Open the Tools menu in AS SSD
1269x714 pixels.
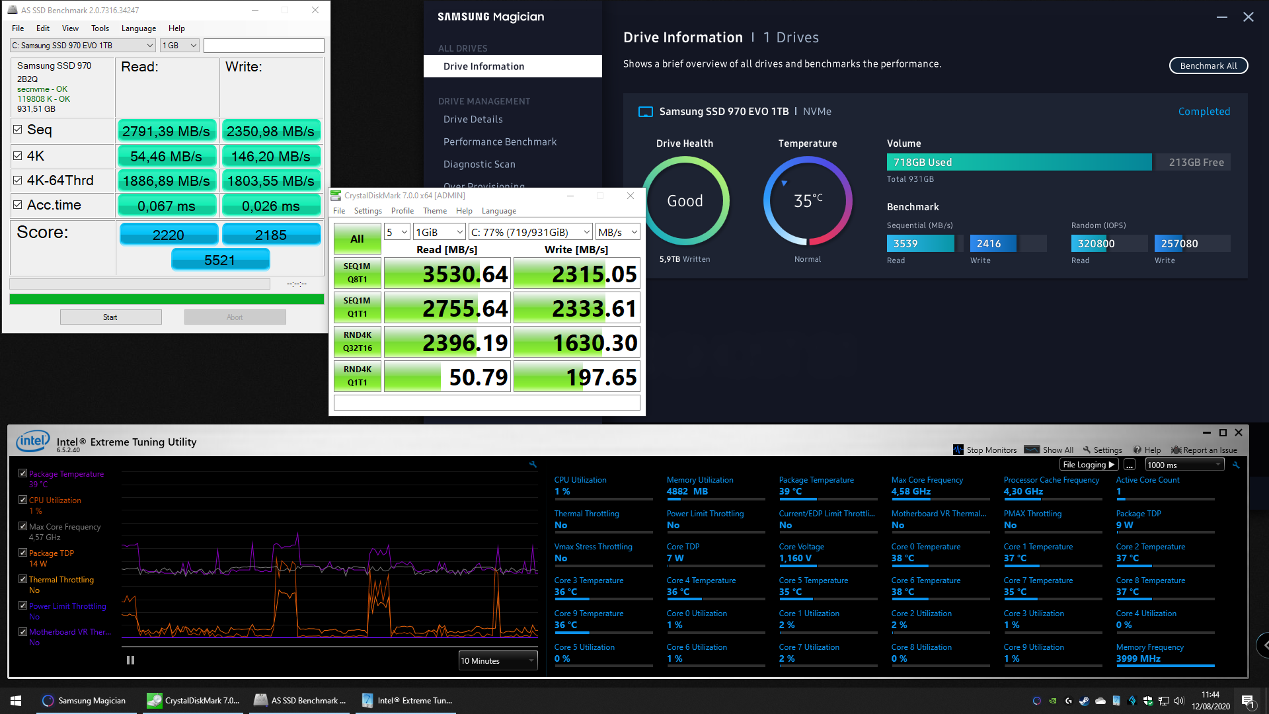tap(100, 28)
